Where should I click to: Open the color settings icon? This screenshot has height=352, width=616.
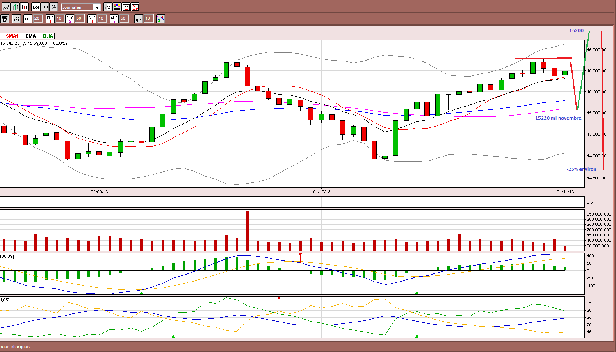[x=117, y=7]
